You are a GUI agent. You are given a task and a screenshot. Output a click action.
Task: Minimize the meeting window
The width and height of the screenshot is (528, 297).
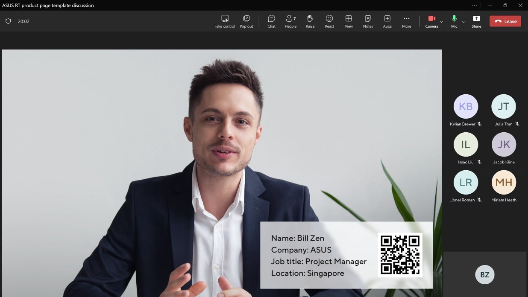(x=490, y=5)
